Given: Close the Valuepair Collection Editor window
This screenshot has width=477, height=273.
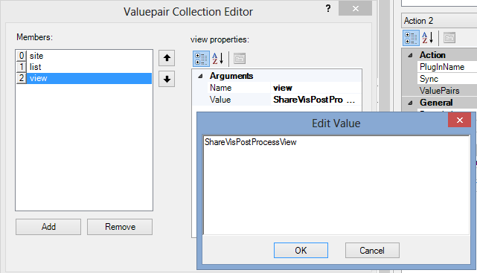Looking at the screenshot, I should click(x=355, y=8).
